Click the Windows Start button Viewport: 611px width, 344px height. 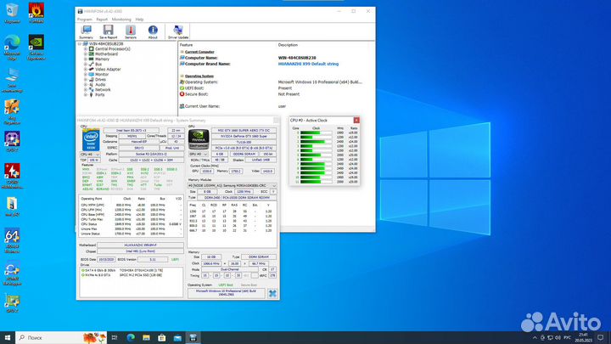[x=7, y=337]
